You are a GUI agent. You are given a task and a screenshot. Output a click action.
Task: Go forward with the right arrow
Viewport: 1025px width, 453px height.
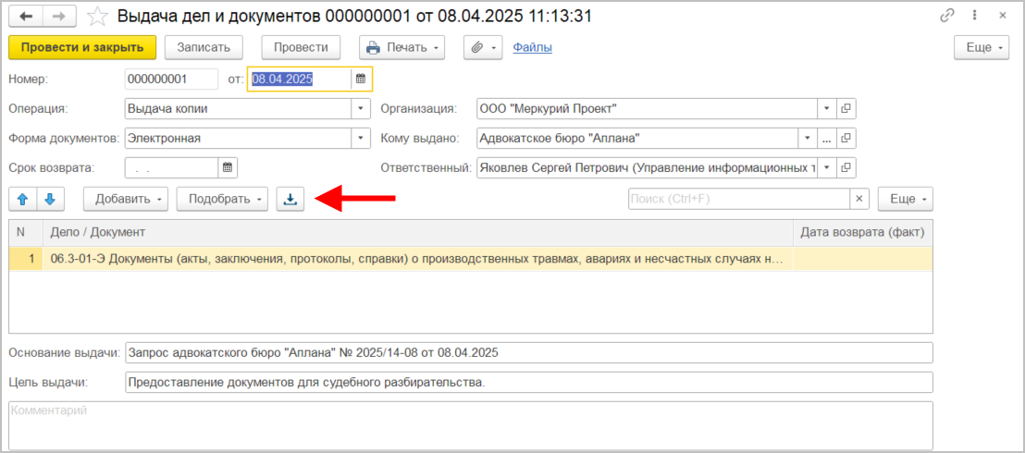[x=59, y=17]
